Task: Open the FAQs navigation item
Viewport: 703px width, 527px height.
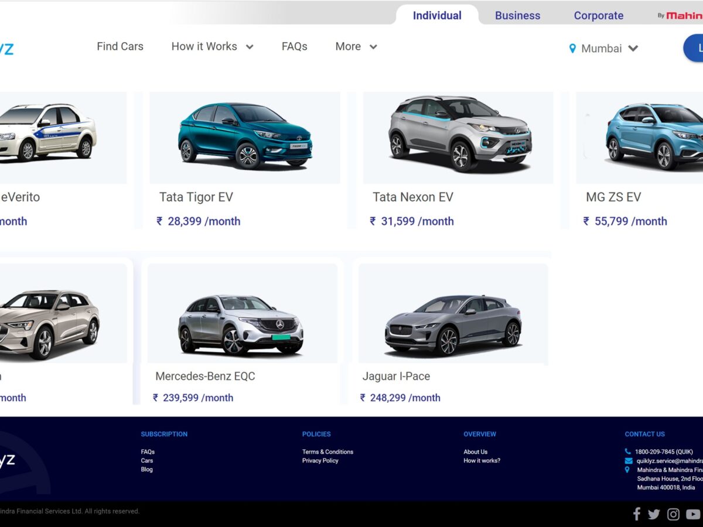Action: 295,46
